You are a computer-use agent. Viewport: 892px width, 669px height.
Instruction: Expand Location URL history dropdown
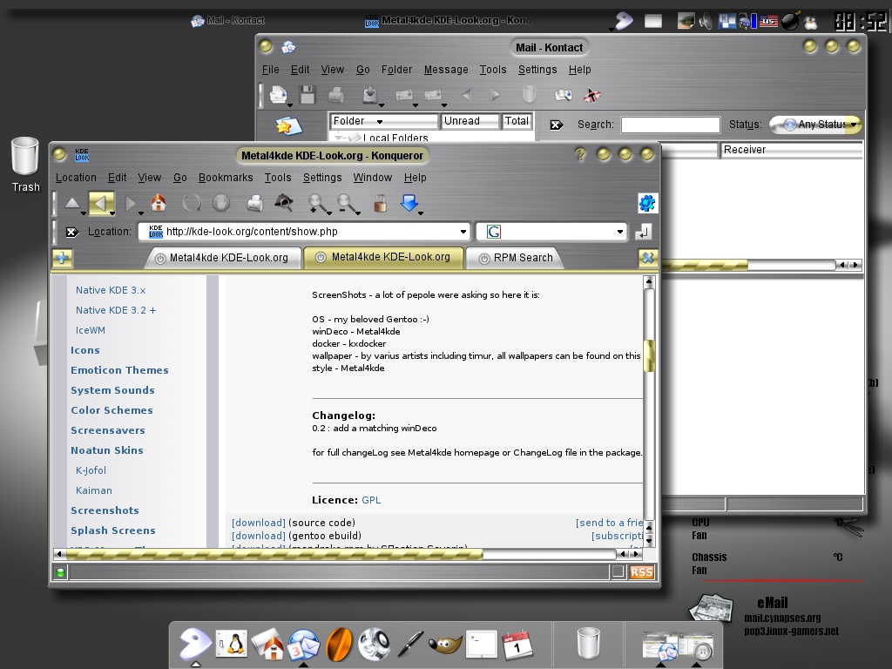(x=463, y=232)
